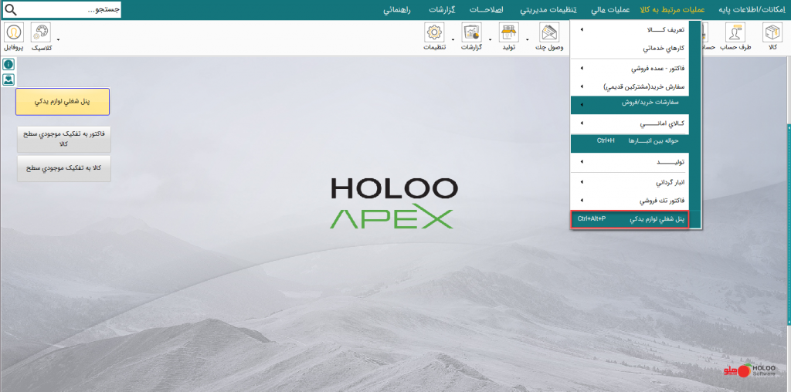Expand the کالاي اماني submenu
Screen dimensions: 791x392
[630, 123]
